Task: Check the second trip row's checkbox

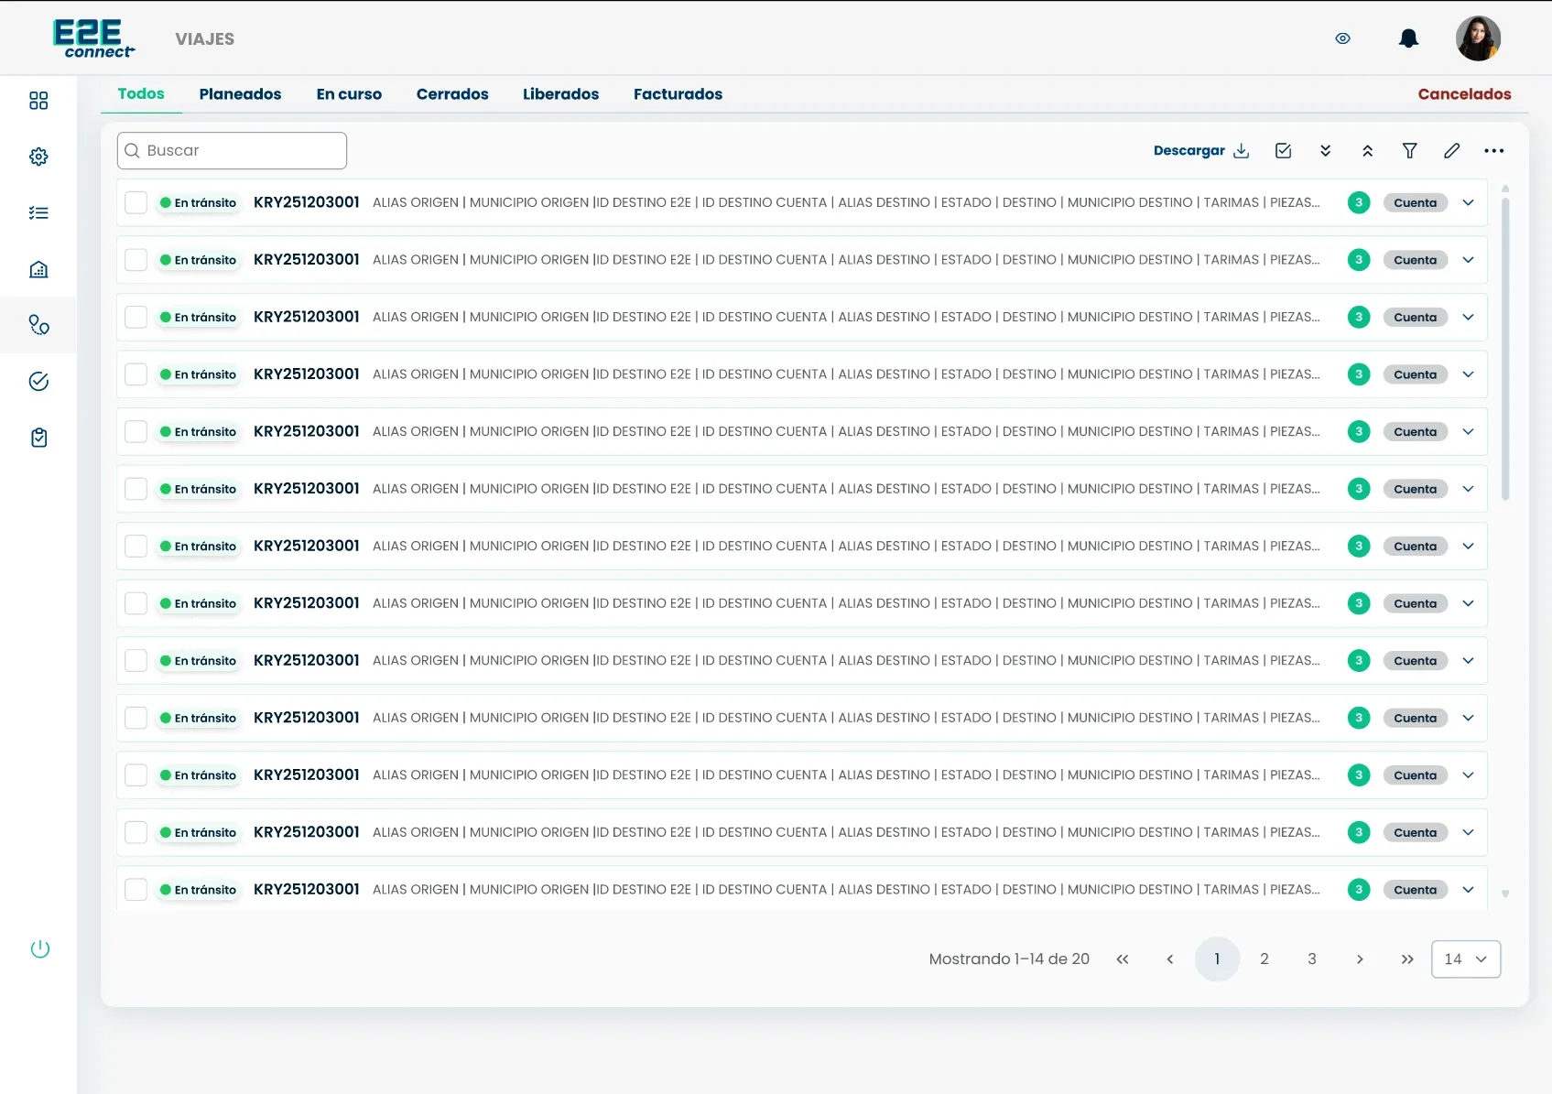Action: click(x=136, y=260)
